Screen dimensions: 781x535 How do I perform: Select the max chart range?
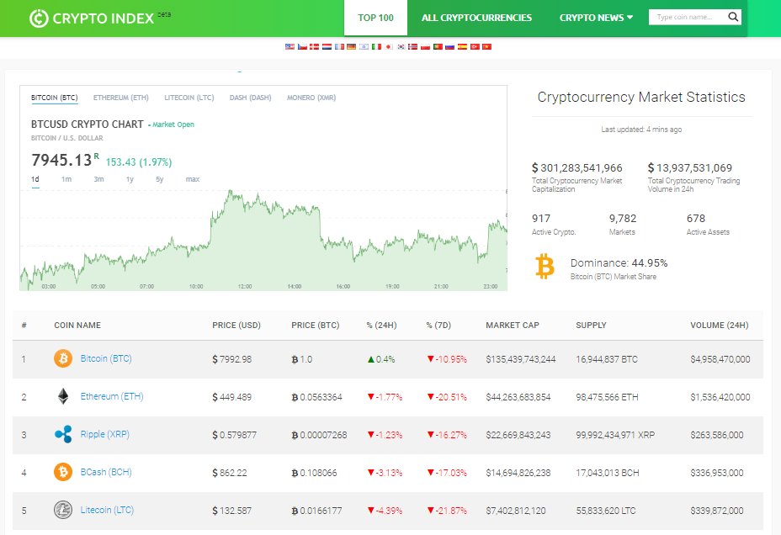point(193,179)
